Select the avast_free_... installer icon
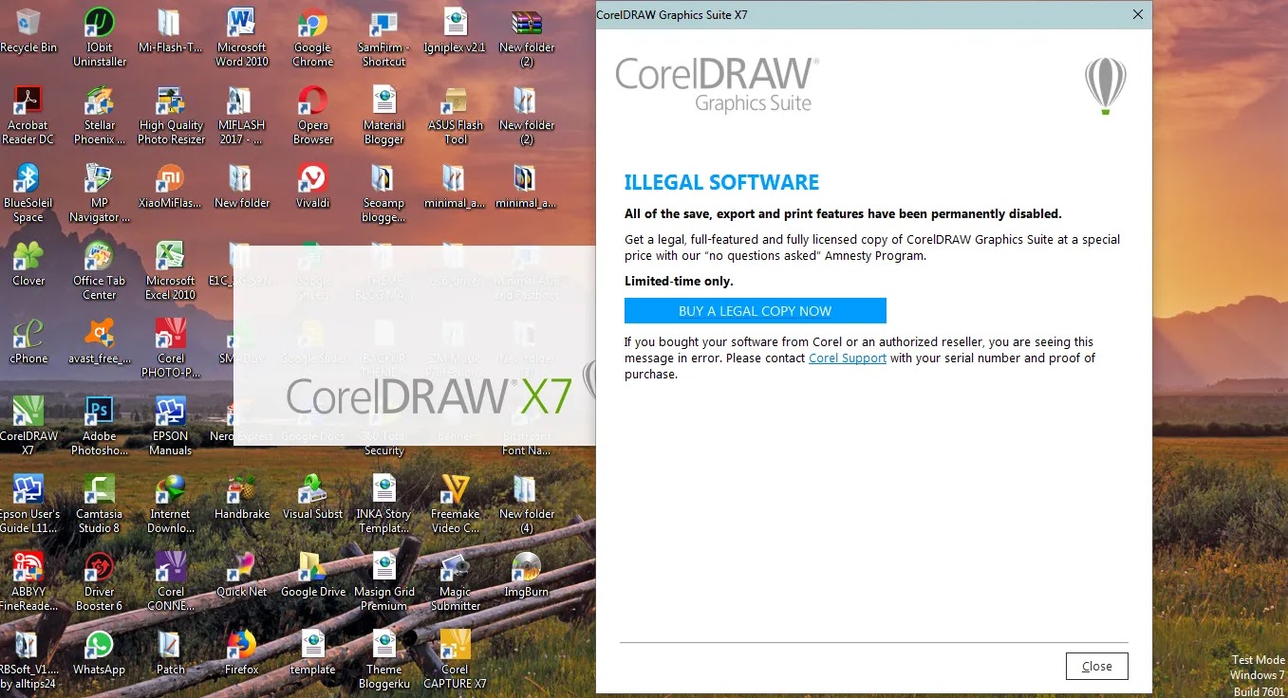This screenshot has width=1288, height=698. click(x=99, y=341)
